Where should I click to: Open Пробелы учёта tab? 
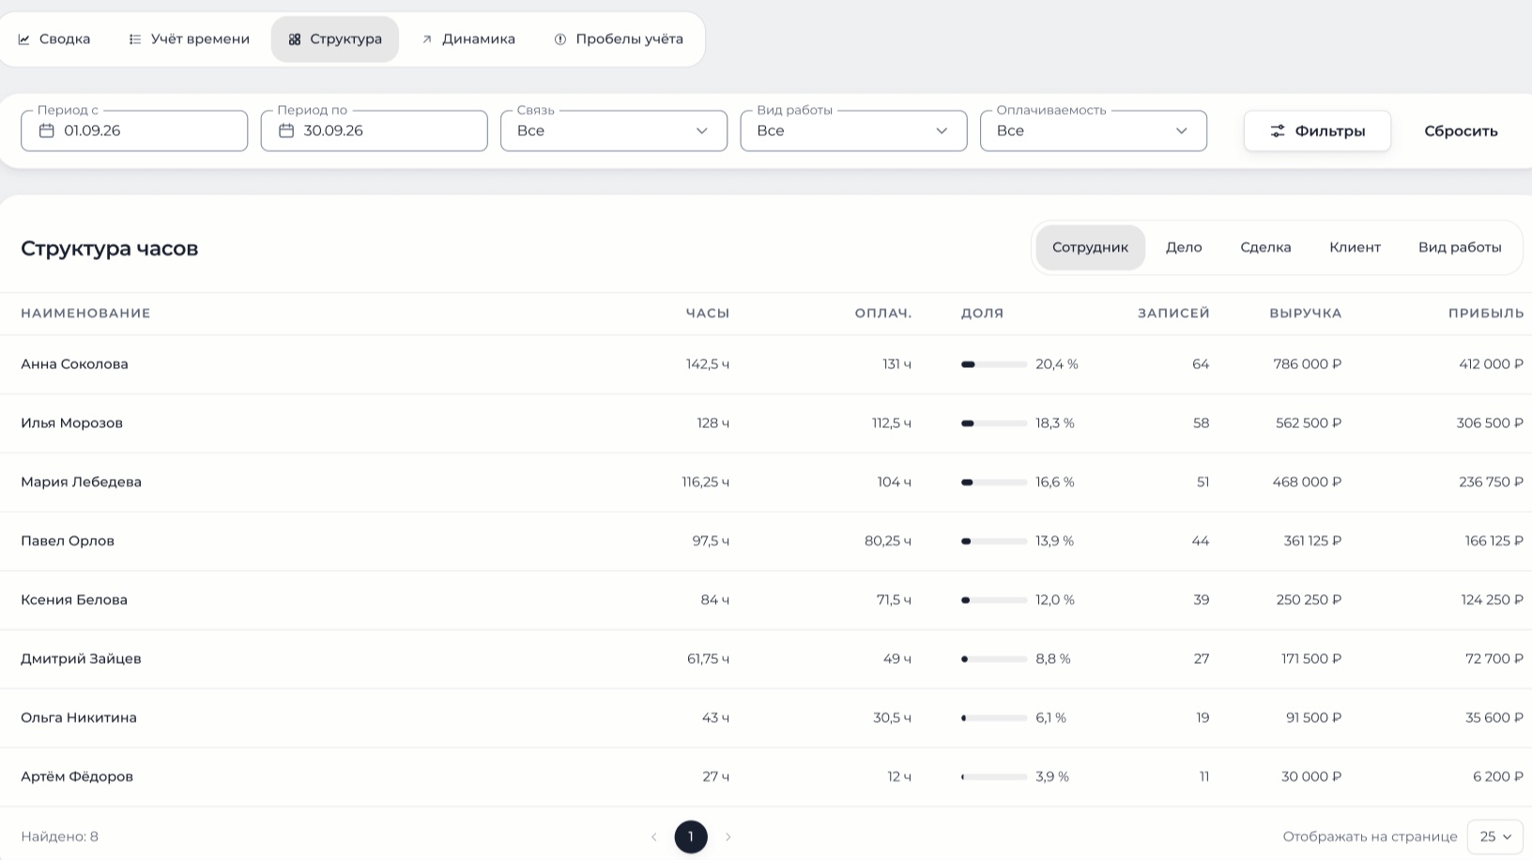(x=619, y=39)
